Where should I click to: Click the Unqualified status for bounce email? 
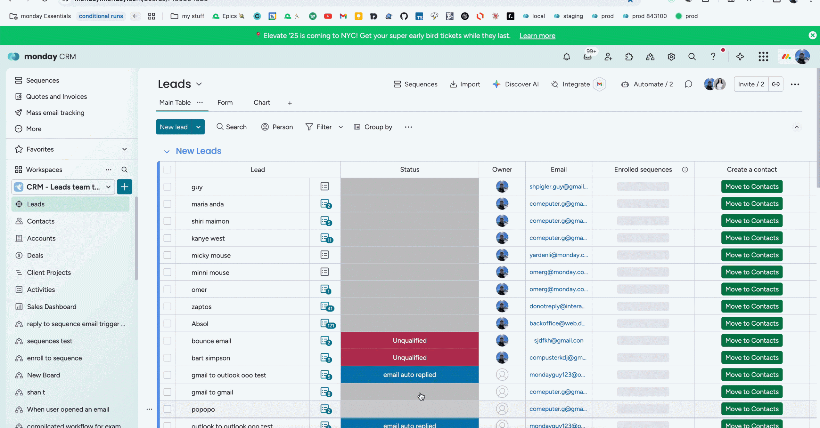(409, 340)
